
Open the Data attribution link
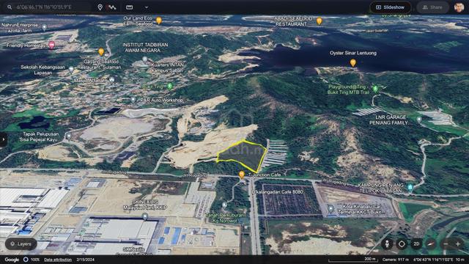pyautogui.click(x=58, y=260)
